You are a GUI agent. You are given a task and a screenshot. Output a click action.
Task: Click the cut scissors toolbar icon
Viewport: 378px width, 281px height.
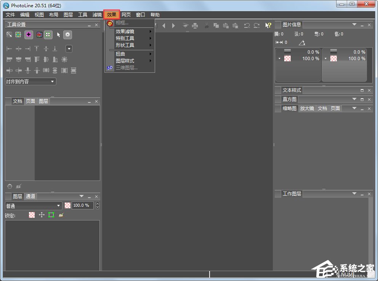tap(207, 26)
